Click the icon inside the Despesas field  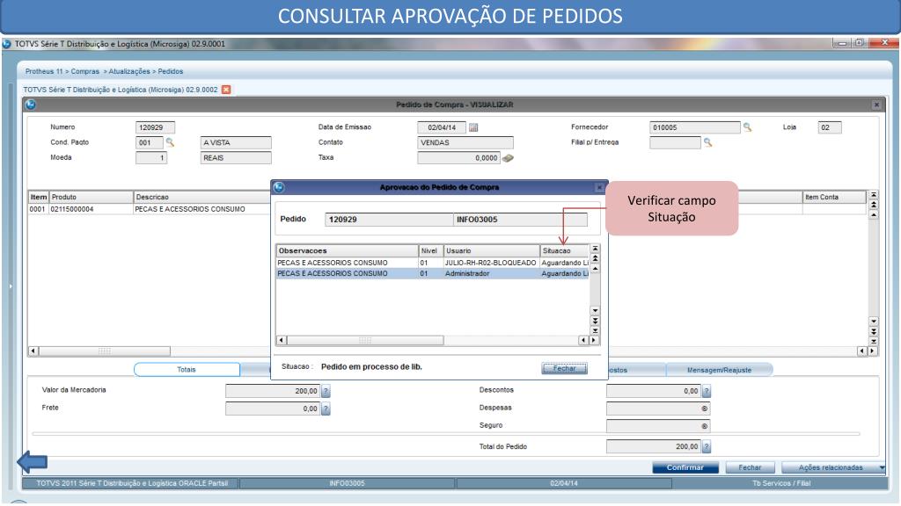tap(705, 408)
